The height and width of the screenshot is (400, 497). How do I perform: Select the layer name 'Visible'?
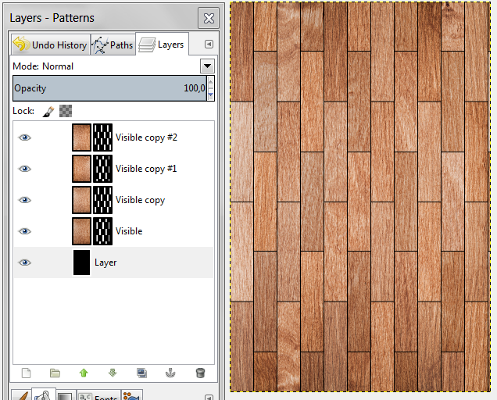pyautogui.click(x=129, y=231)
